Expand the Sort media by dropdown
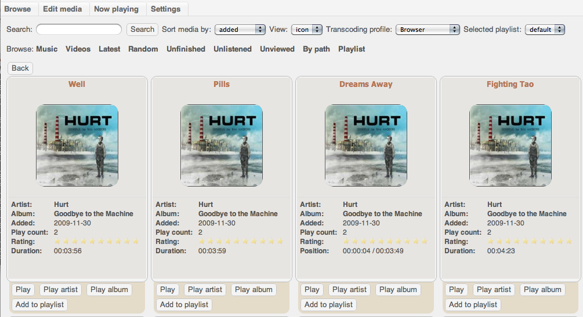This screenshot has width=583, height=317. click(x=240, y=30)
